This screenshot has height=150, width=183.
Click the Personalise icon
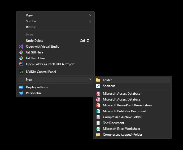pos(21,93)
